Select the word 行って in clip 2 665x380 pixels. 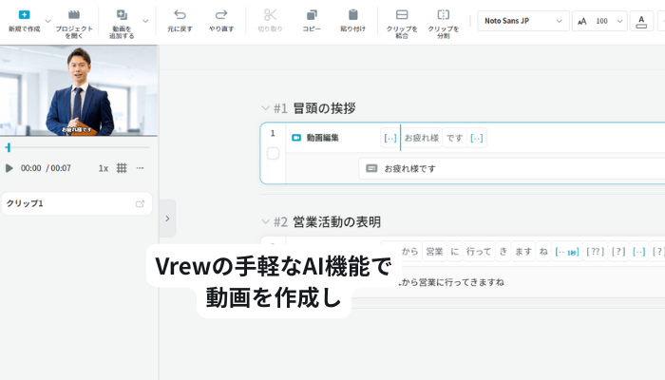point(479,252)
